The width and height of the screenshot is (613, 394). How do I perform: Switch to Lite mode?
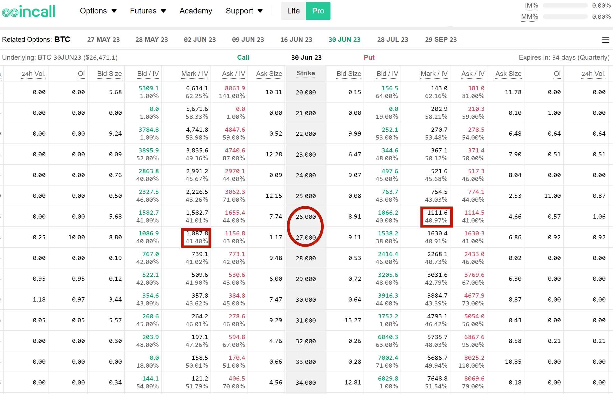(x=293, y=11)
